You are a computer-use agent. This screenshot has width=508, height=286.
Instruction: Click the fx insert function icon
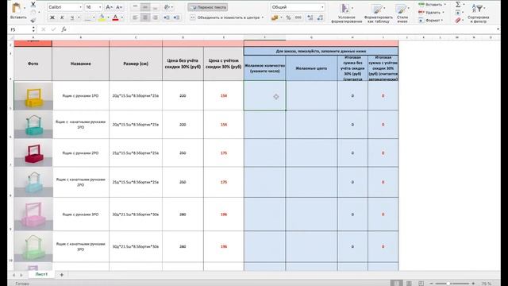coord(63,29)
